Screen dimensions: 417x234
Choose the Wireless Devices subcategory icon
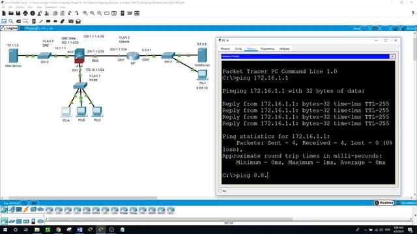coord(26,221)
